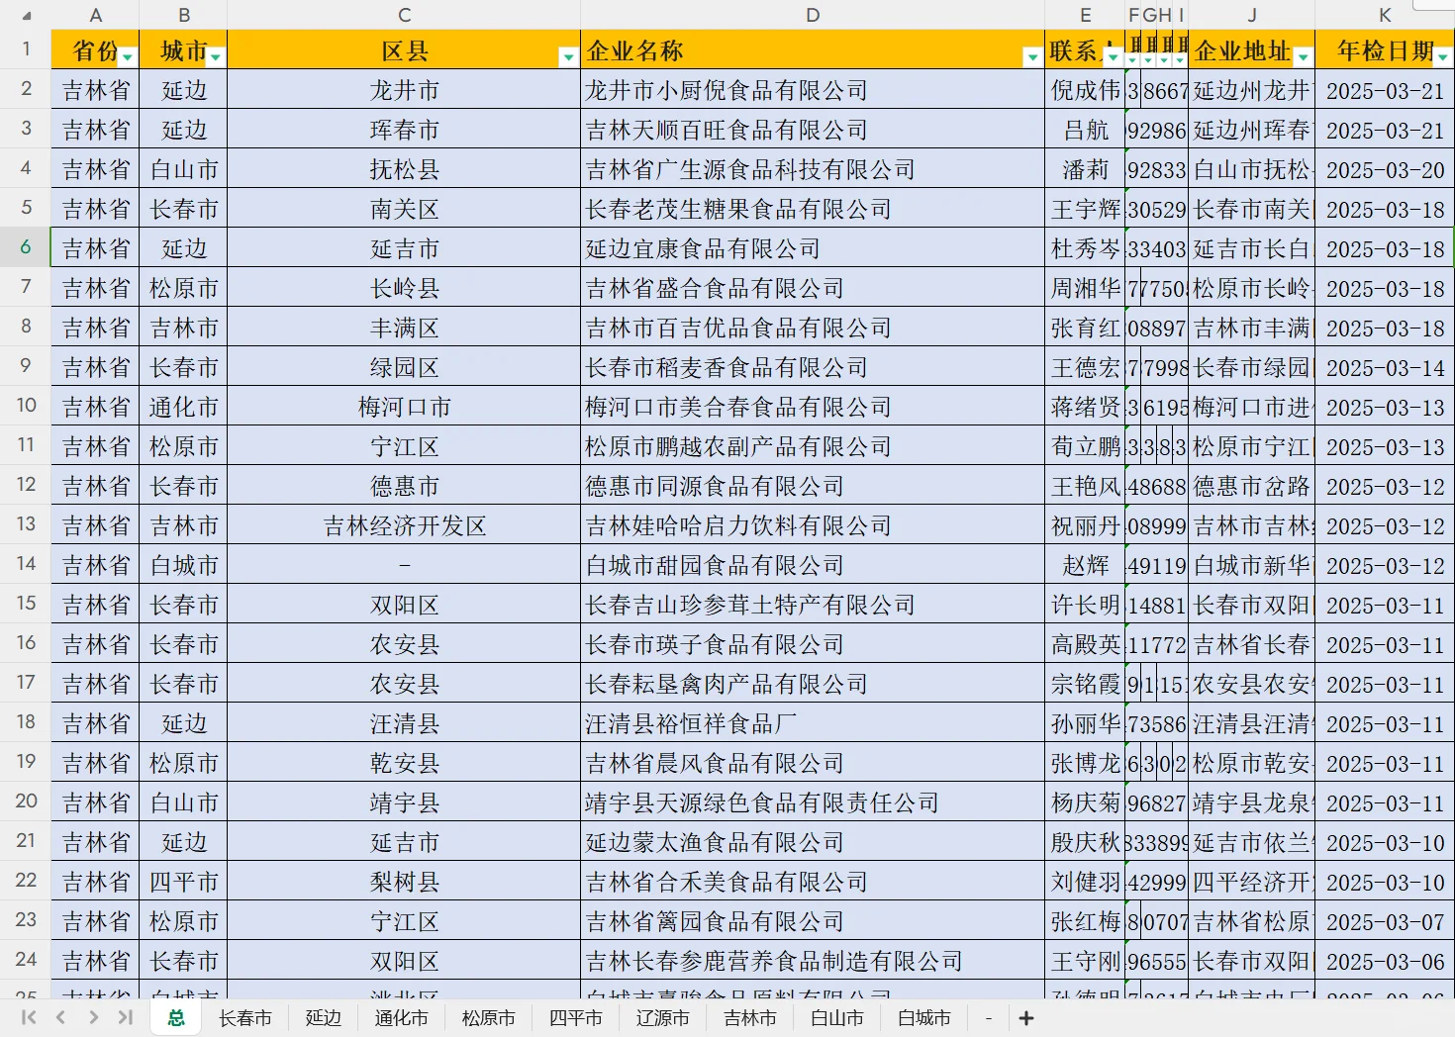Screen dimensions: 1455x1037
Task: Switch to the 吉林市 sheet tab
Action: coord(749,1017)
